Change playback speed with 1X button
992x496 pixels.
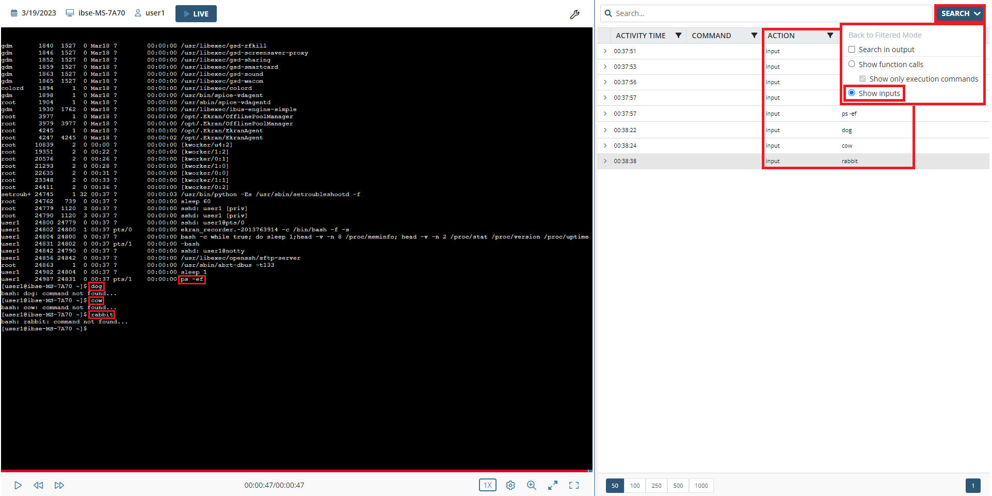click(x=487, y=485)
